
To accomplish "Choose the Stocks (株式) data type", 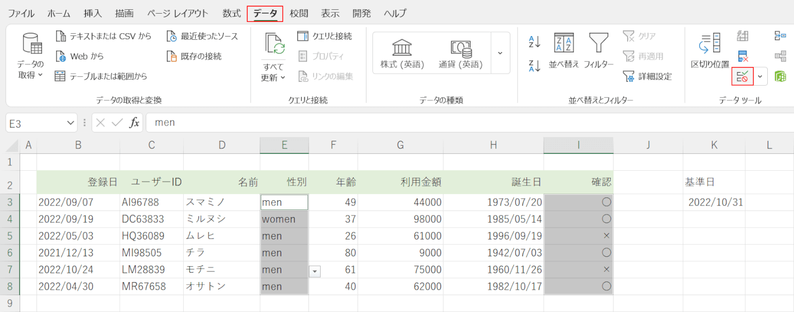I will point(402,53).
